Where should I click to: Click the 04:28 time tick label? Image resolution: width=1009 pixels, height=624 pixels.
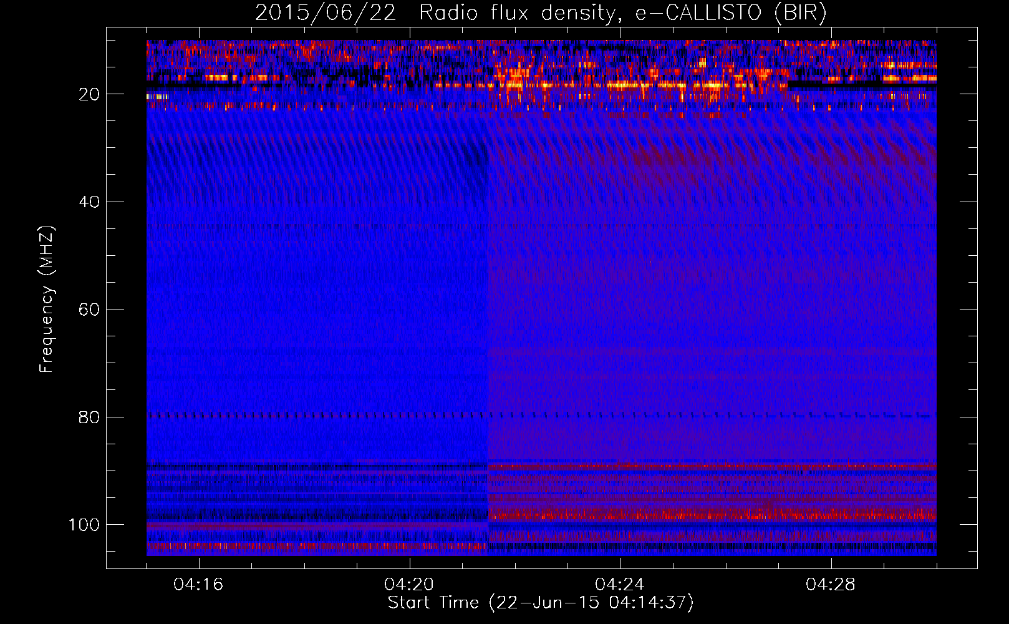[x=831, y=584]
